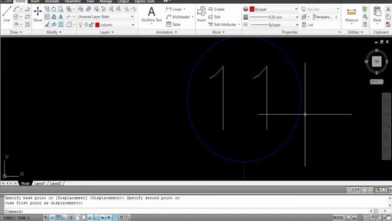Select the Rectangle draw tool
The width and height of the screenshot is (392, 221).
(x=28, y=17)
